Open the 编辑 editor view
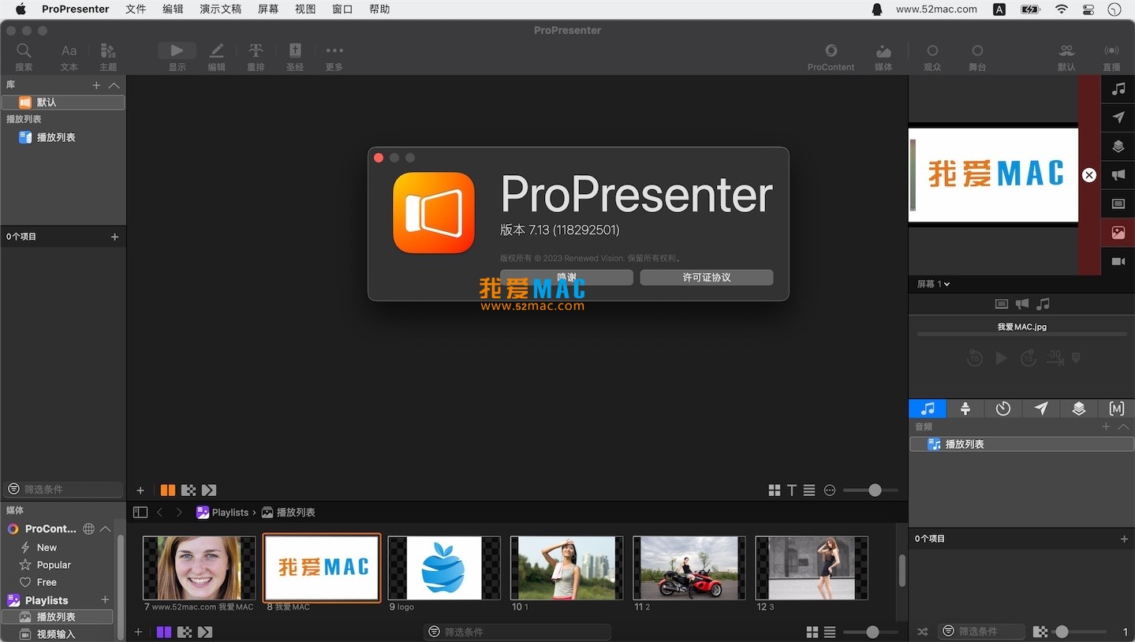Image resolution: width=1135 pixels, height=642 pixels. [x=216, y=56]
